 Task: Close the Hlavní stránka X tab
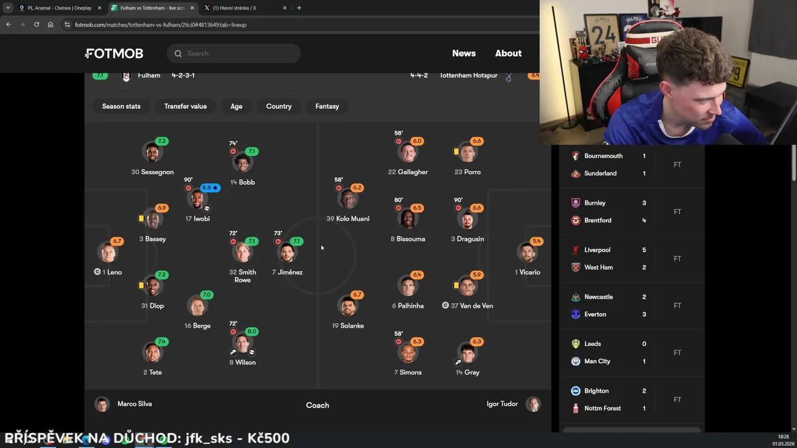(x=285, y=8)
